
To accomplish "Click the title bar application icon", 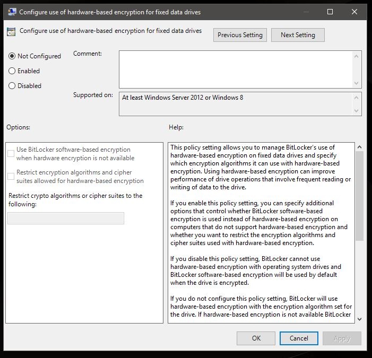I will (12, 12).
